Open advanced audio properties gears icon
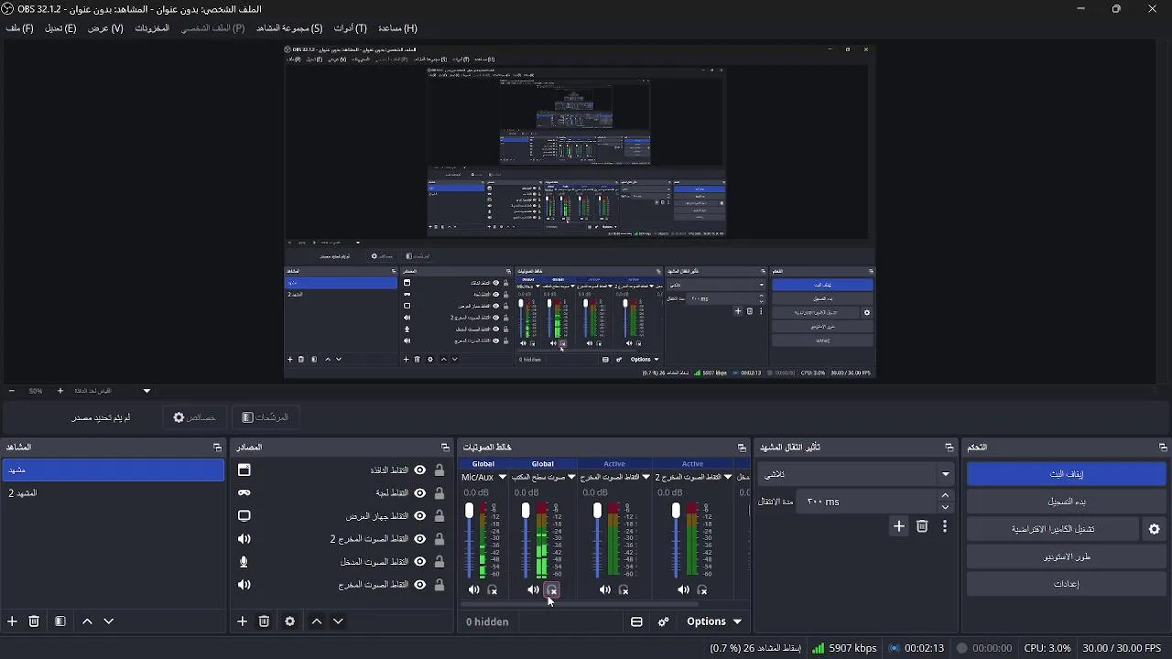This screenshot has width=1172, height=659. click(664, 621)
